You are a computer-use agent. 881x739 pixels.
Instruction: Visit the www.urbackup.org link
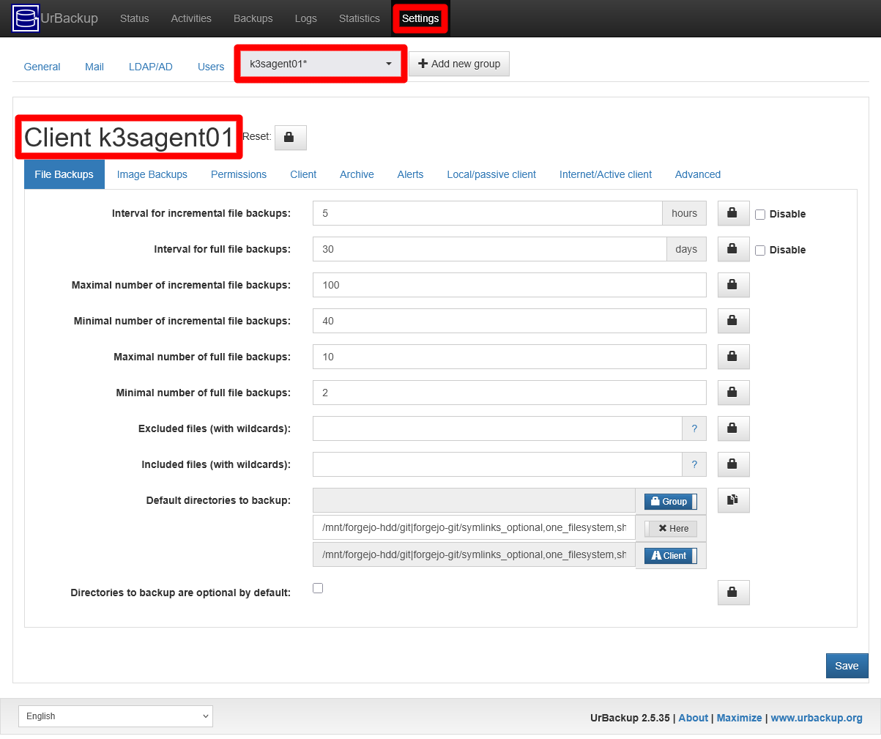[x=816, y=718]
